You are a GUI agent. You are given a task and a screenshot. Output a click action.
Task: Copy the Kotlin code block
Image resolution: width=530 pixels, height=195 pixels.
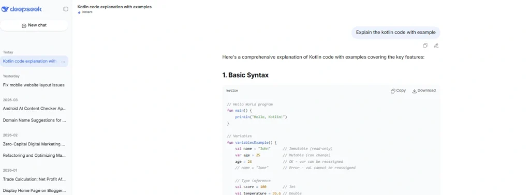point(398,91)
